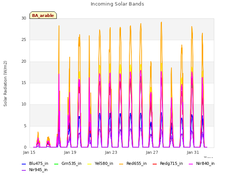Click the Incoming Solar Bands chart title

[x=117, y=4]
